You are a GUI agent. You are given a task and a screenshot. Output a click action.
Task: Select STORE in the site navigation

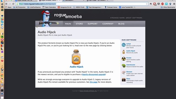coord(79,24)
